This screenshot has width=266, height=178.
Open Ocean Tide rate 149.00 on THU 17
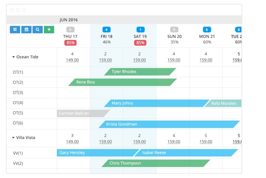pos(72,60)
